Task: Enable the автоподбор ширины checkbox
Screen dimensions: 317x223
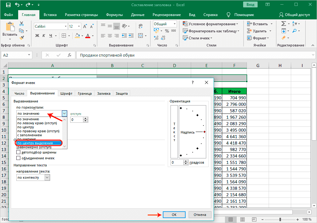Action: pyautogui.click(x=18, y=152)
